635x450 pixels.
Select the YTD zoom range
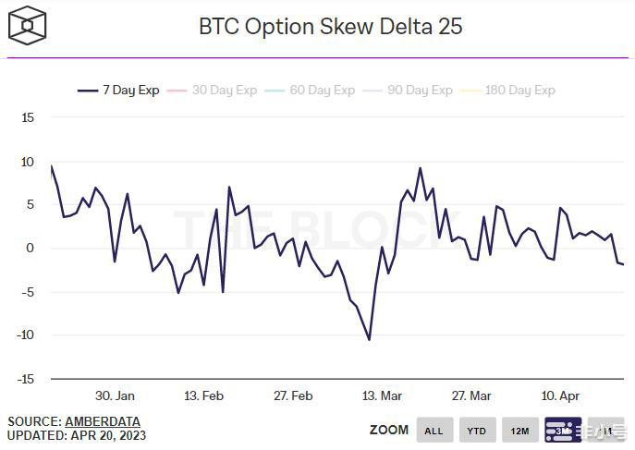tap(477, 431)
